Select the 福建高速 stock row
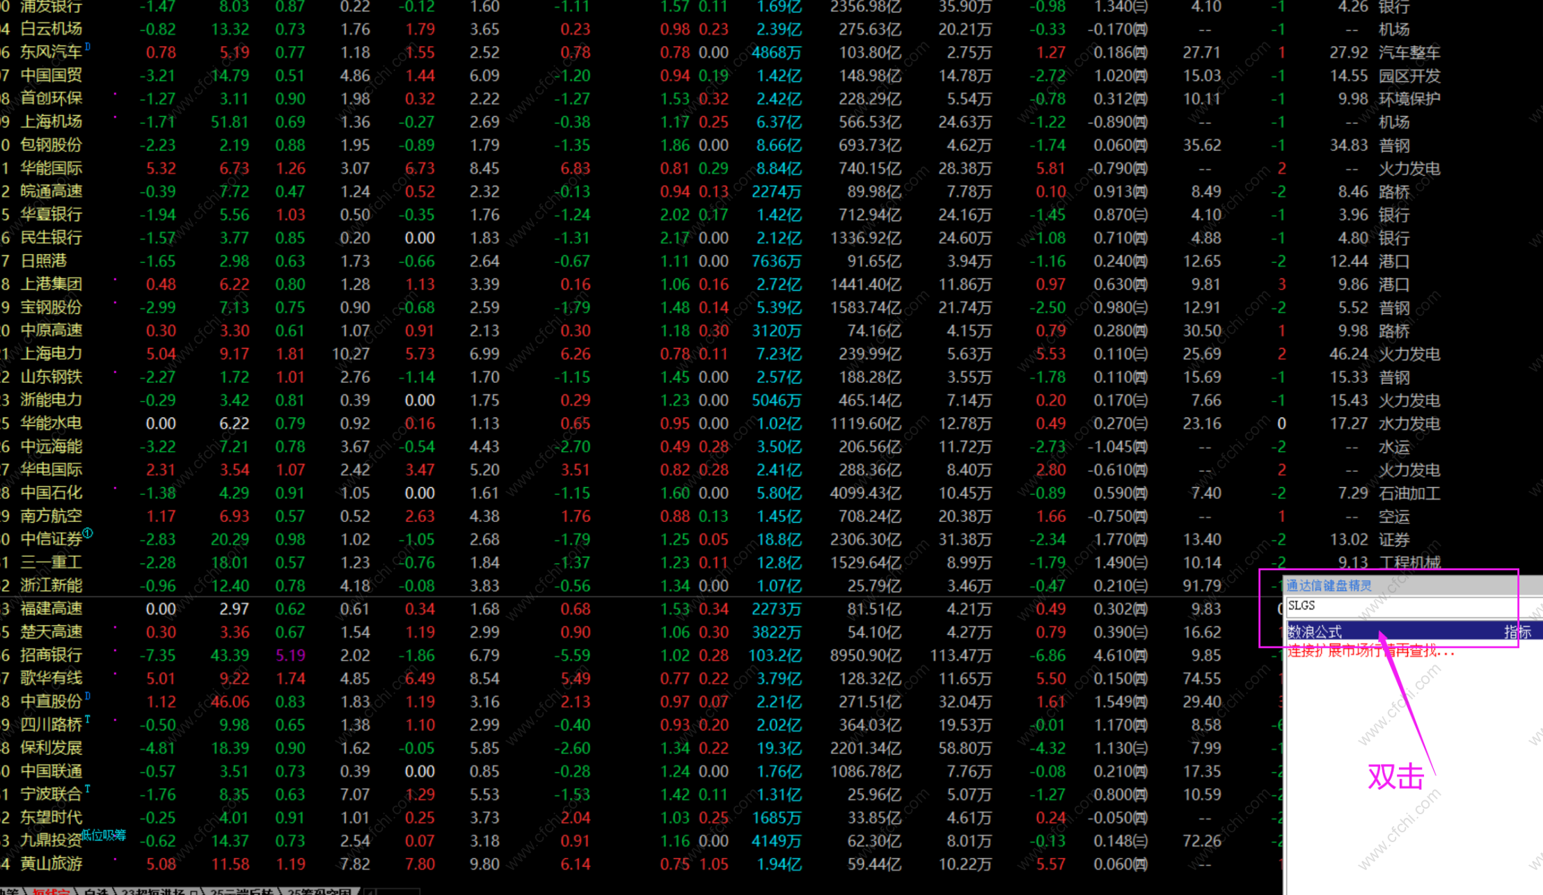 point(52,609)
